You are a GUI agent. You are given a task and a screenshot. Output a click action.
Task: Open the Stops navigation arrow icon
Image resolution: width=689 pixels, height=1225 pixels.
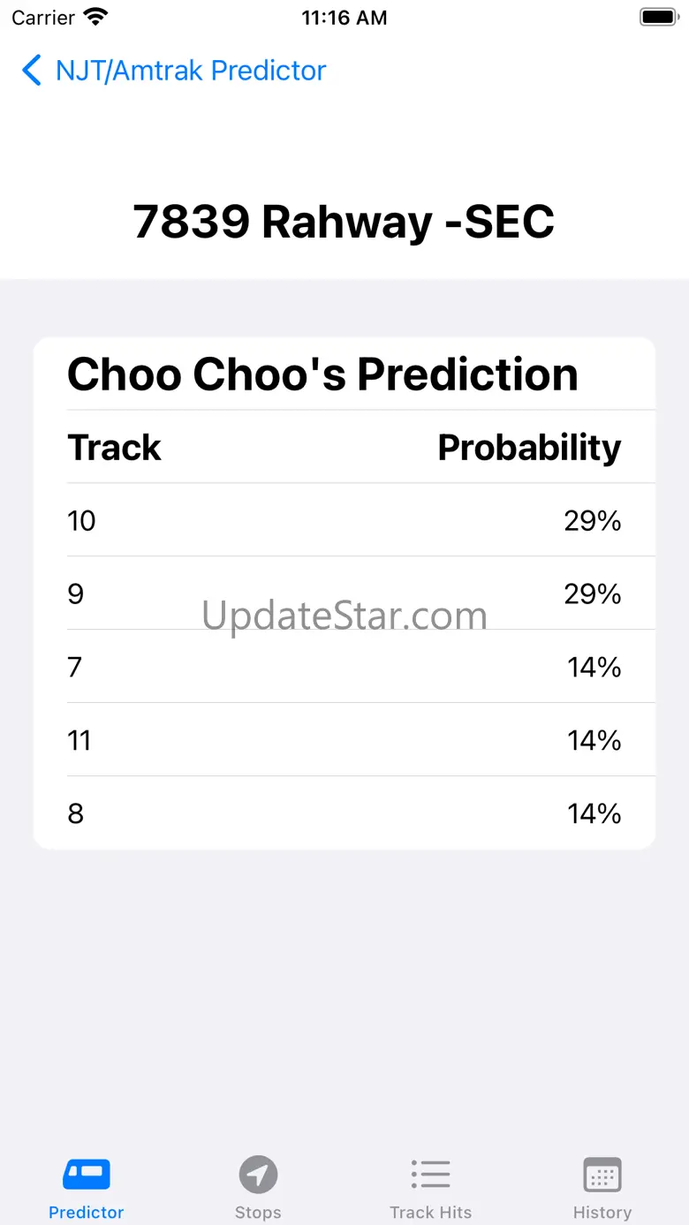[258, 1175]
